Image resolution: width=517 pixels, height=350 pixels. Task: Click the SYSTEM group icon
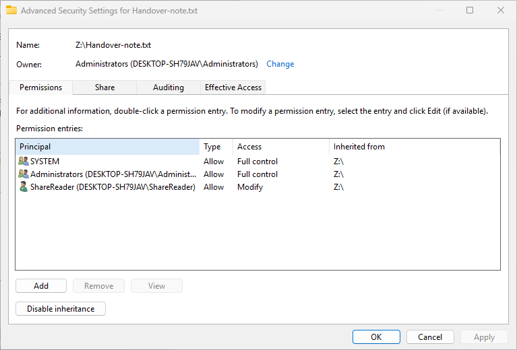23,161
